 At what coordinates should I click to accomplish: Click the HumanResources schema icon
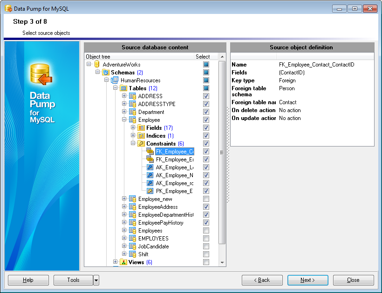pyautogui.click(x=115, y=80)
